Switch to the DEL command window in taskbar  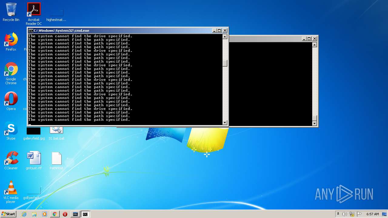(x=75, y=214)
